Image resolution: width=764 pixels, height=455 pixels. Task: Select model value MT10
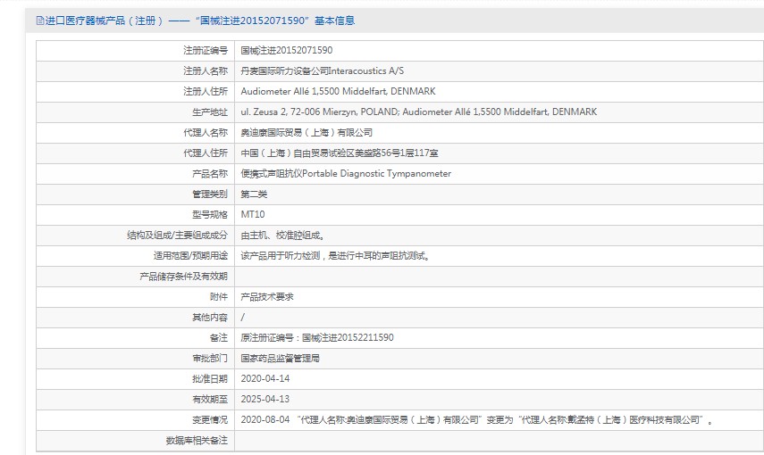tap(253, 215)
